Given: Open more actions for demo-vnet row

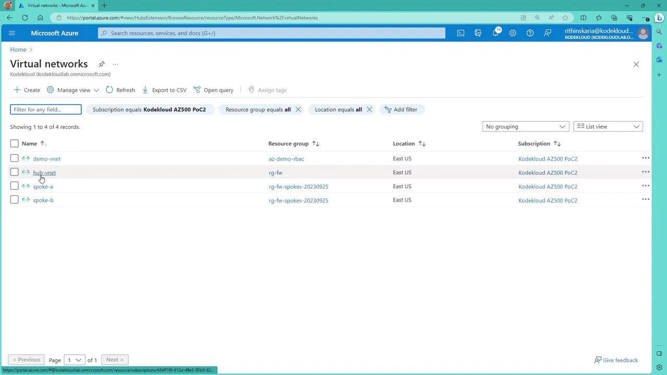Looking at the screenshot, I should coord(645,158).
